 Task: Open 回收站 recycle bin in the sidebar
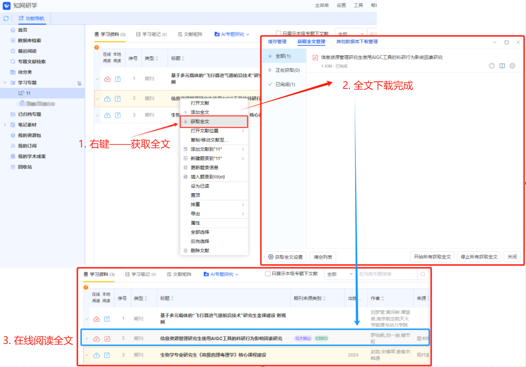pyautogui.click(x=25, y=167)
